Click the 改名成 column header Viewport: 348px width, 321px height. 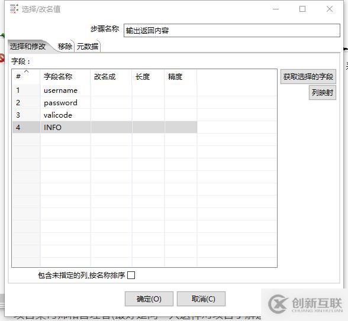[x=111, y=77]
